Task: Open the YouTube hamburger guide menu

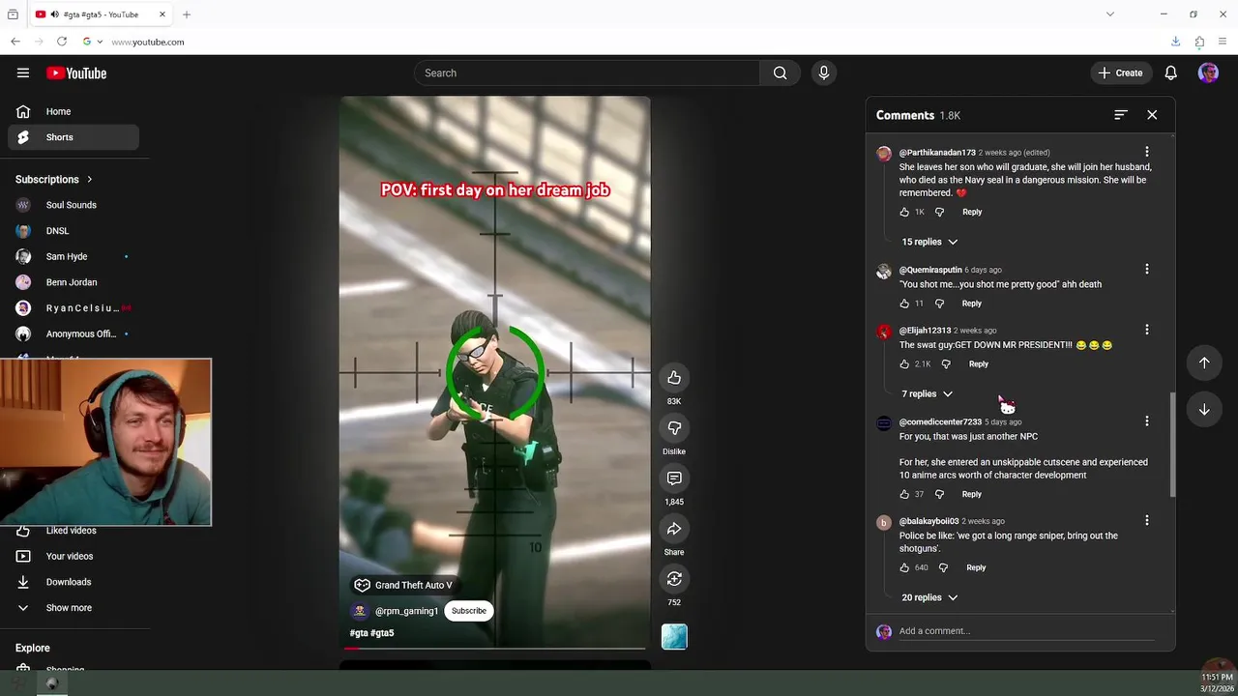Action: pos(23,72)
